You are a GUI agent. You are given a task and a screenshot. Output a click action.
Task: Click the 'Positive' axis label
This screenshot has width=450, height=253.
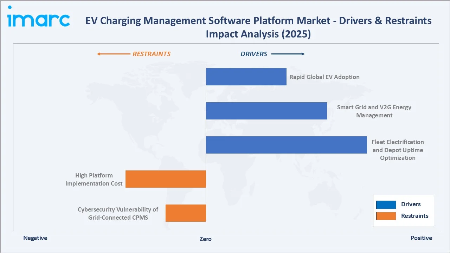tap(422, 238)
